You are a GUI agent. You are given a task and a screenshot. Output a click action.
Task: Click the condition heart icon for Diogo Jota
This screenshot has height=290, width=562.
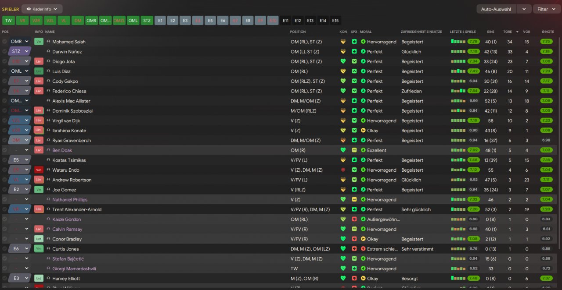pyautogui.click(x=343, y=61)
